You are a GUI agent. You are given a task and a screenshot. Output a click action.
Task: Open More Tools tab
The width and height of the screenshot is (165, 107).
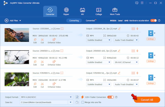pos(115,11)
